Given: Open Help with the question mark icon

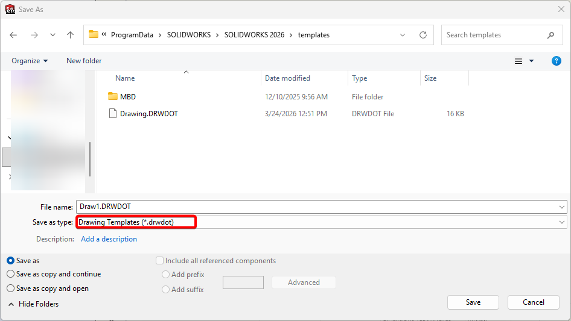Looking at the screenshot, I should click(556, 61).
